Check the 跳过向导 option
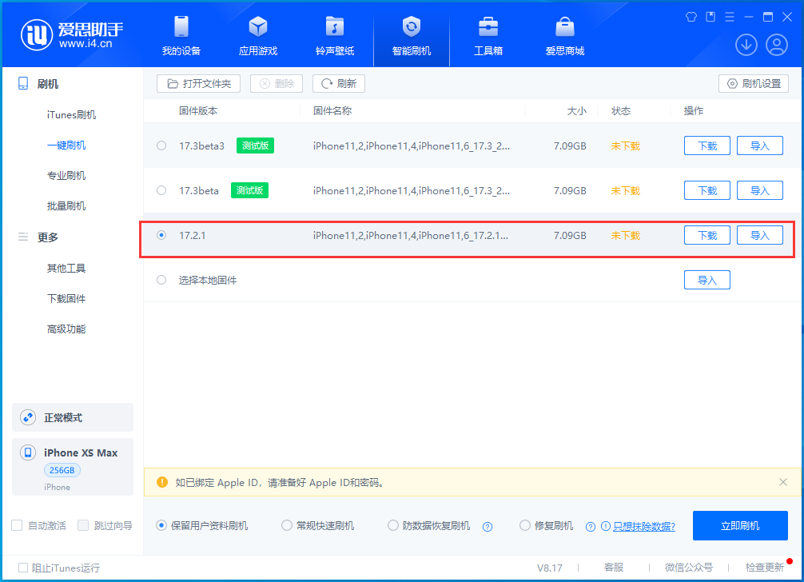Screen dimensions: 804x582 tap(83, 525)
